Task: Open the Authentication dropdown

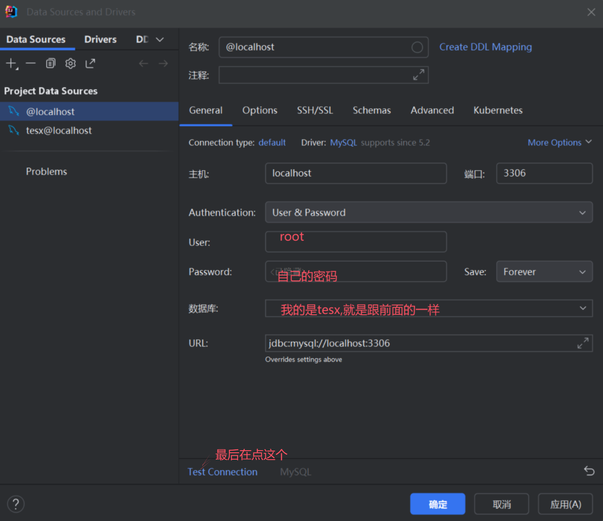Action: click(429, 212)
